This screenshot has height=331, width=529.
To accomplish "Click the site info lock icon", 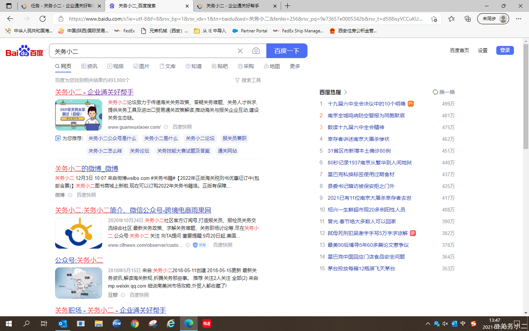I will (x=61, y=19).
